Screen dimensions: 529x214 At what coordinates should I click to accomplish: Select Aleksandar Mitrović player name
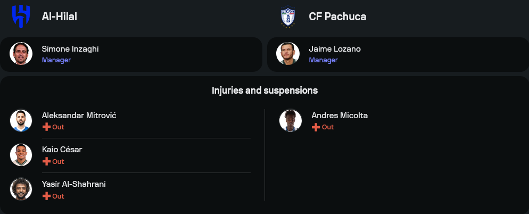(x=79, y=116)
